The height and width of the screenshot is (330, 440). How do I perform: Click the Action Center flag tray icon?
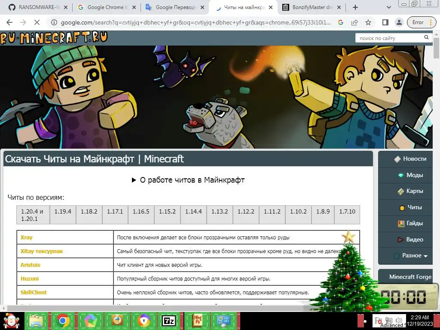coord(378,321)
